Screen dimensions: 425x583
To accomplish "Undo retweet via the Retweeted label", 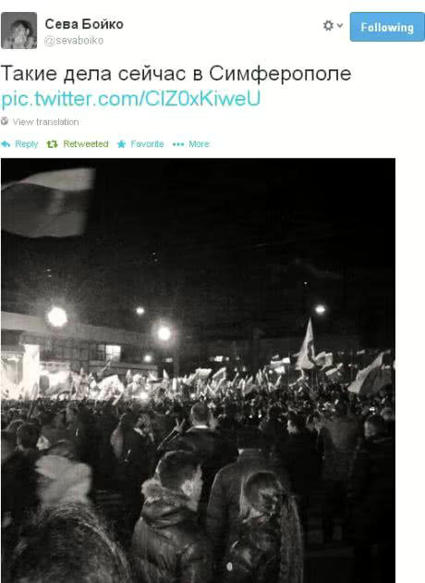I will [86, 143].
